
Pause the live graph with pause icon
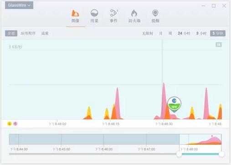219,45
